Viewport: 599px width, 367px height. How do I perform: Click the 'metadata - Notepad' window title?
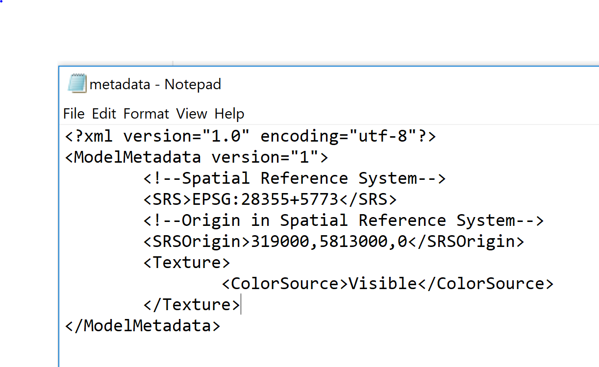(155, 84)
